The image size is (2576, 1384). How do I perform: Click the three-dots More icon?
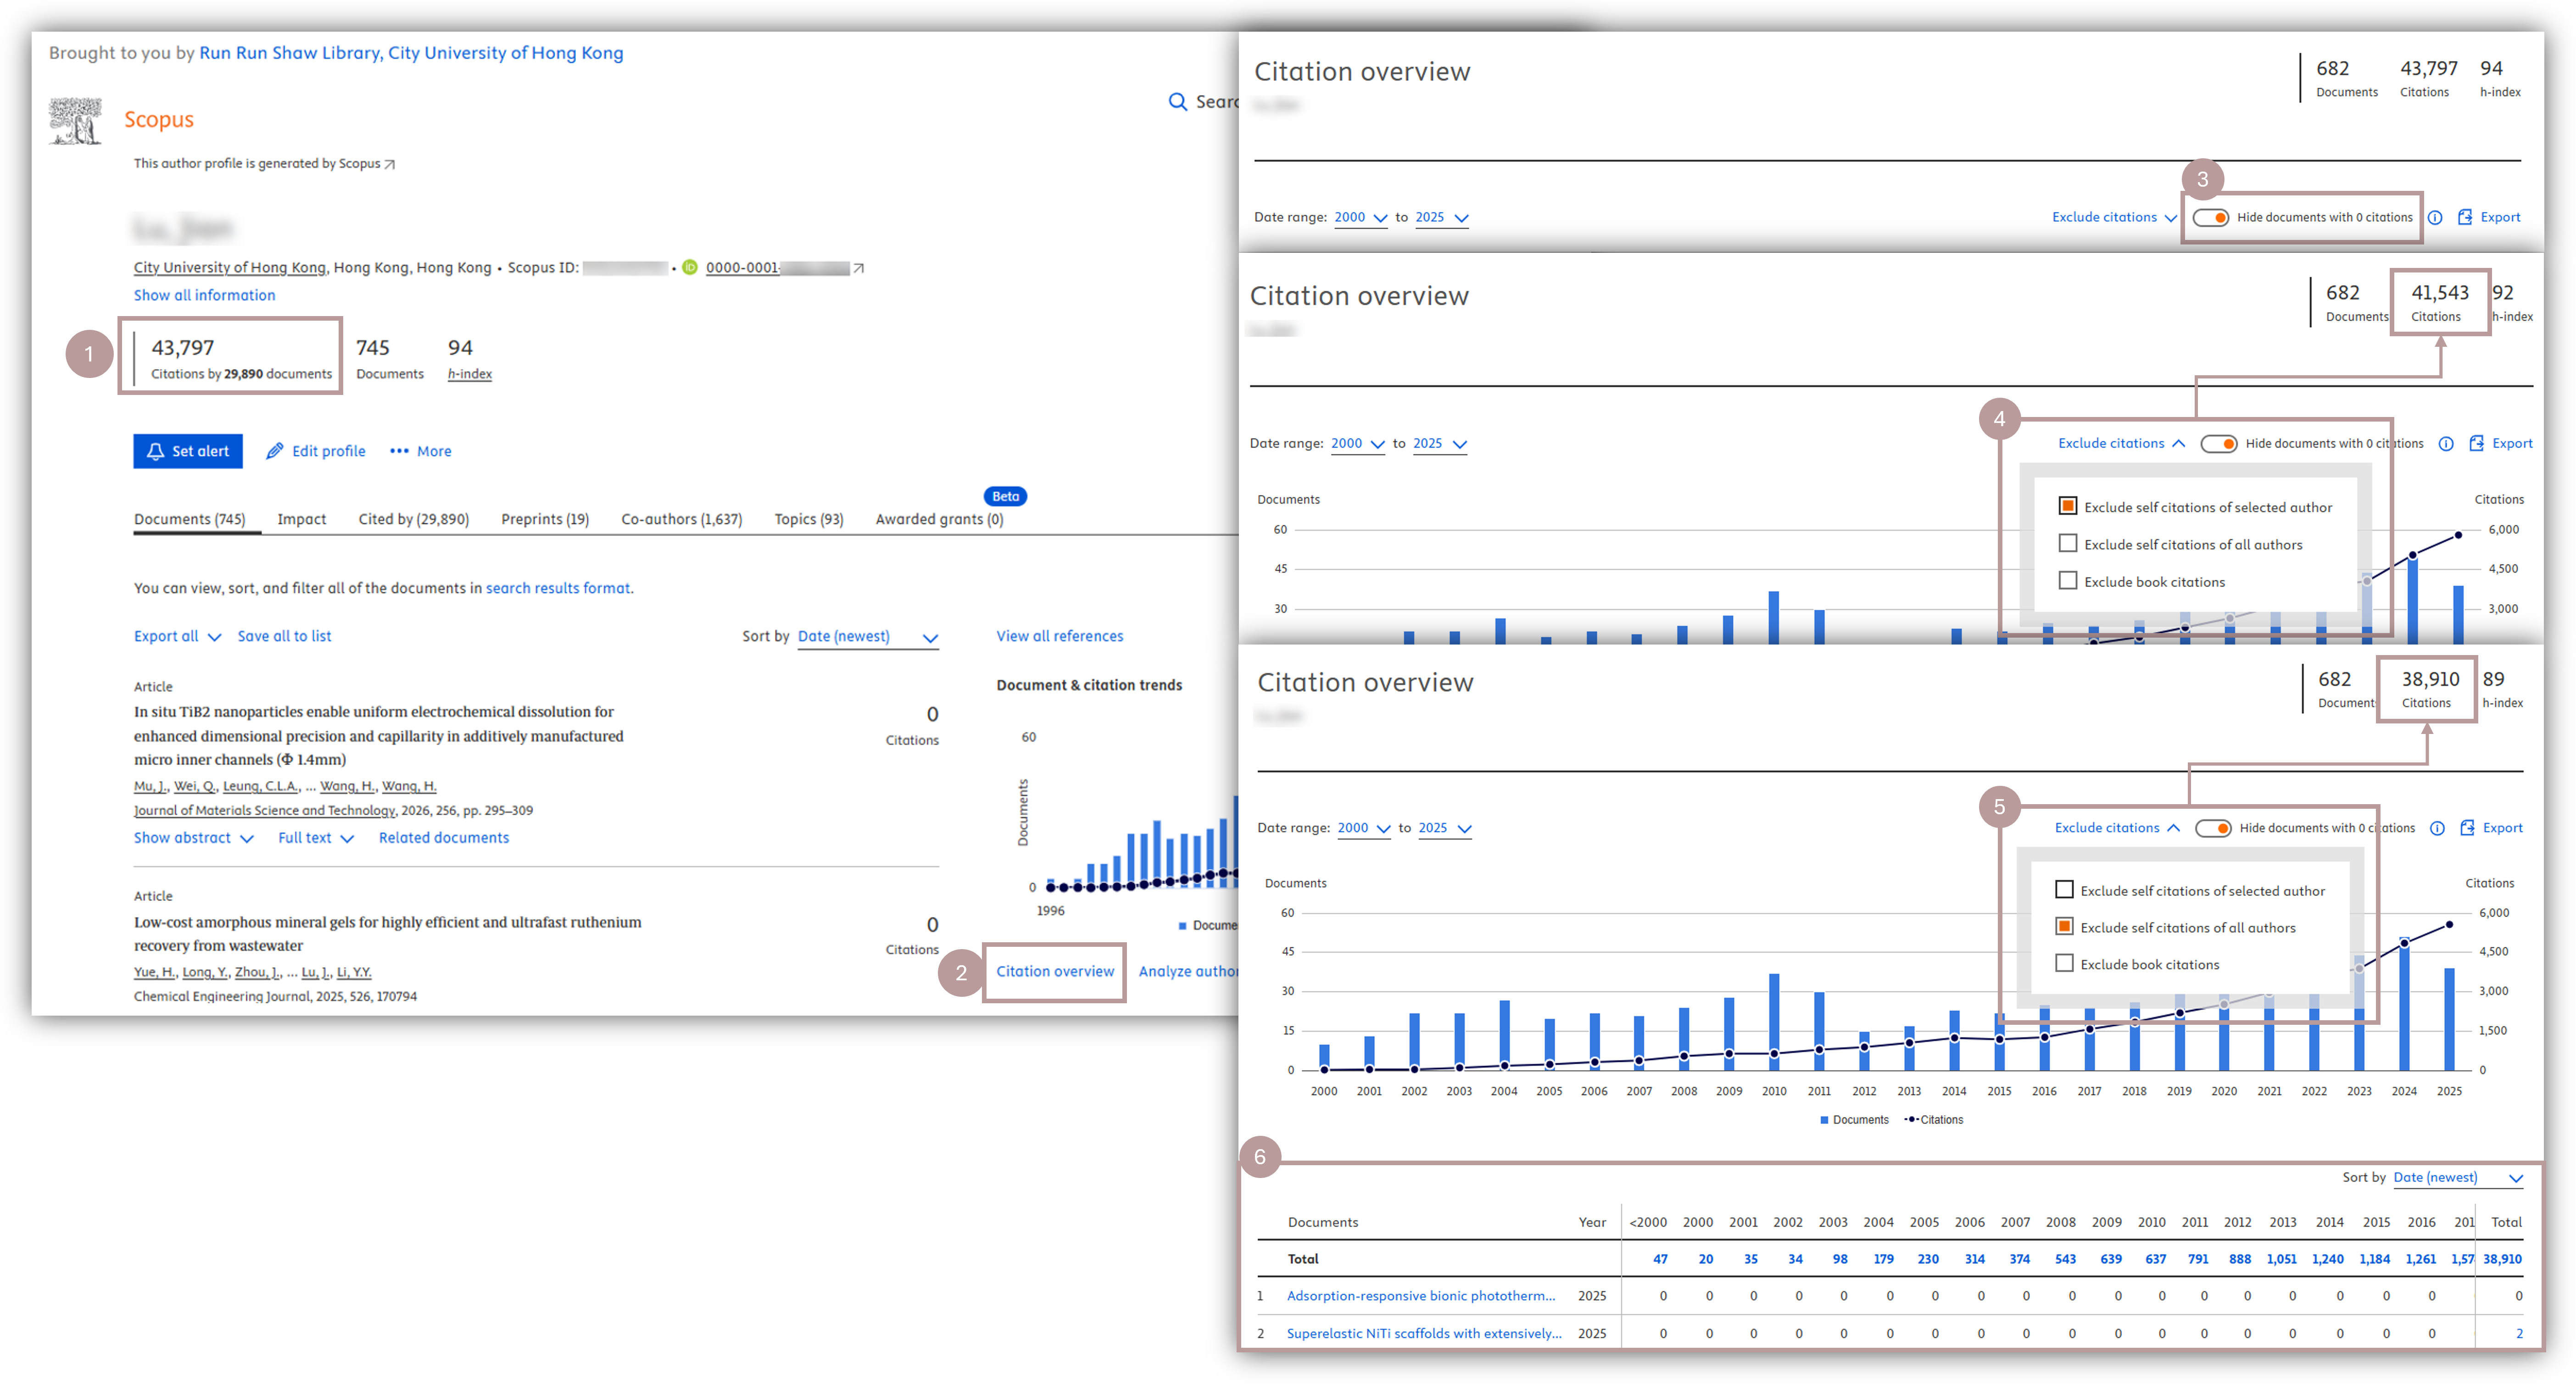click(399, 451)
